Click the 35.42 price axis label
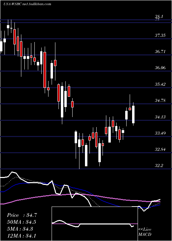The height and width of the screenshot is (241, 172). click(x=160, y=84)
